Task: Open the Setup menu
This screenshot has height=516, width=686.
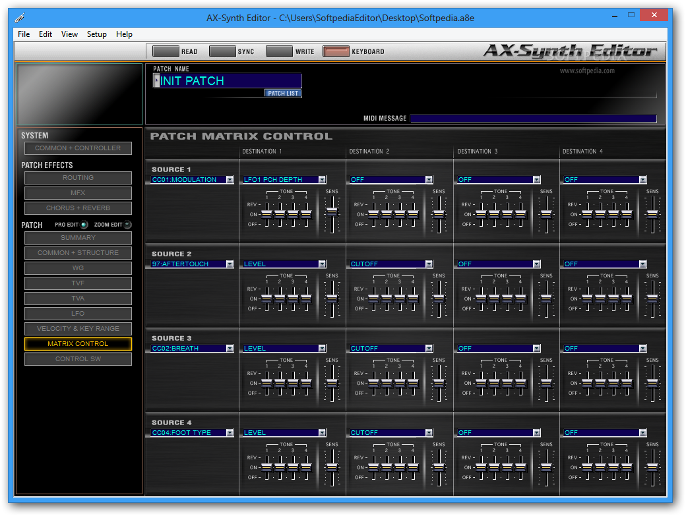Action: point(97,34)
